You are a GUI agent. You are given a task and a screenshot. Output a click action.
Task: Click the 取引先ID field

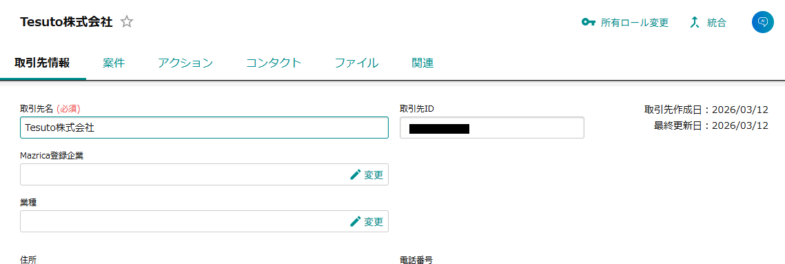tap(492, 128)
